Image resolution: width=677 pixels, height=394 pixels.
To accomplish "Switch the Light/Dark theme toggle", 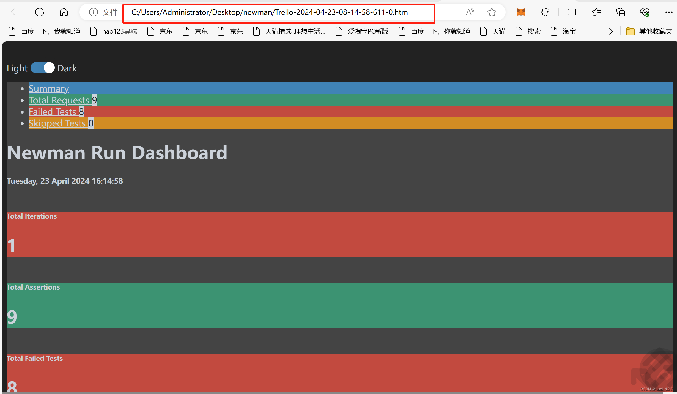I will coord(43,68).
